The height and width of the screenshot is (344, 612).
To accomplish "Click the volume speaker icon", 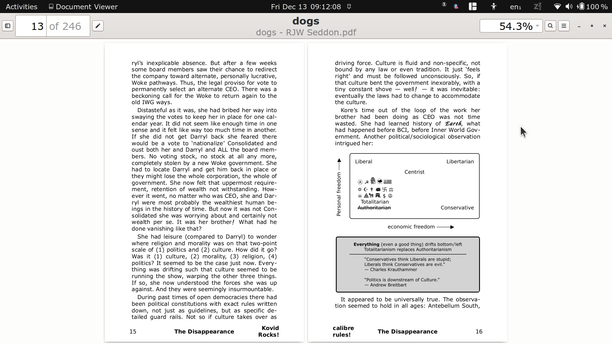I will [569, 6].
